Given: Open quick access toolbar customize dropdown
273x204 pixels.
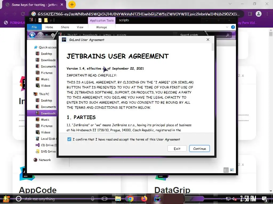Looking at the screenshot, I should [x=51, y=20].
